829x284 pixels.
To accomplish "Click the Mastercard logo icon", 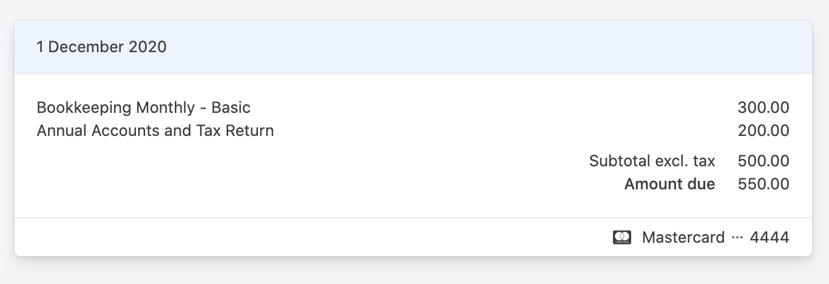I will (x=622, y=237).
